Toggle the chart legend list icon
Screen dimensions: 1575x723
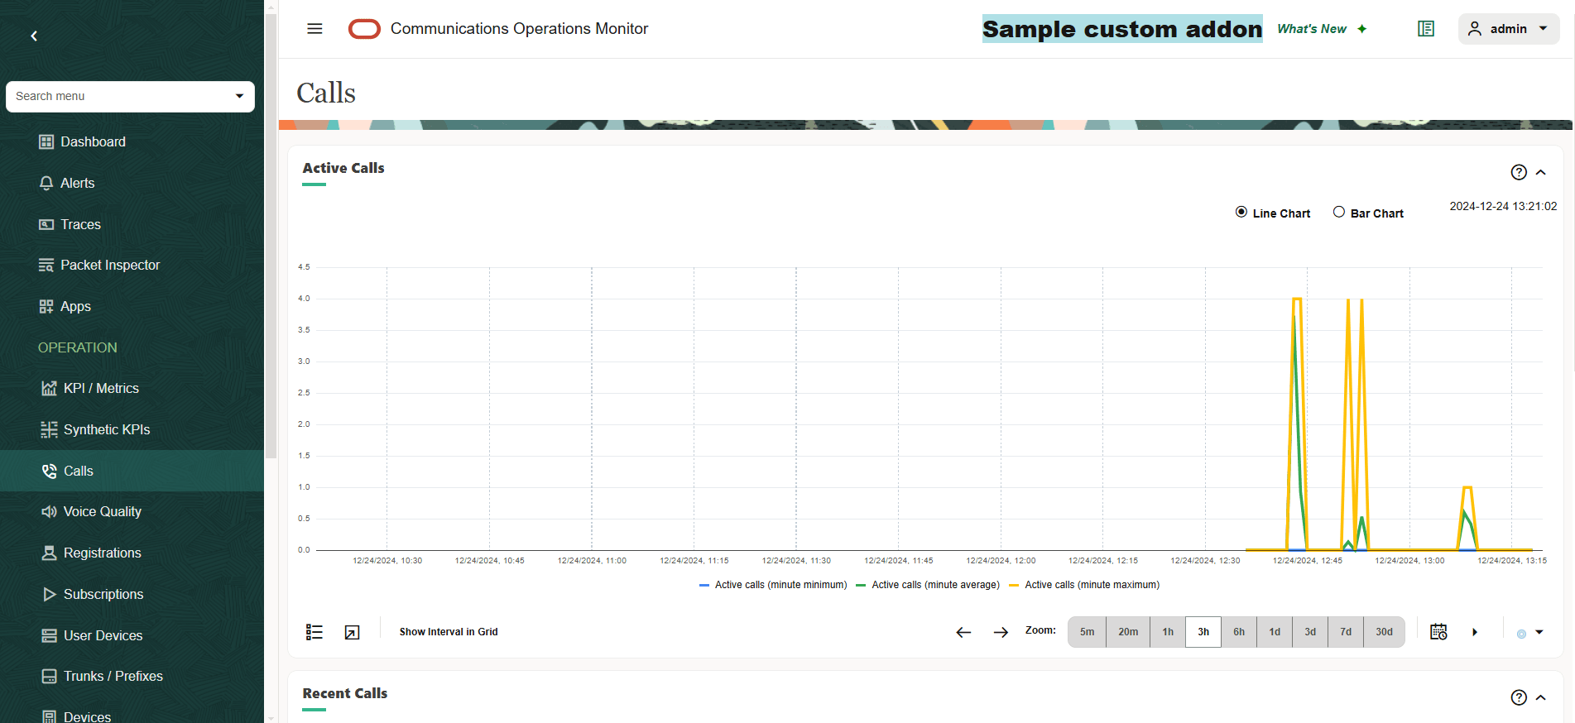(315, 632)
